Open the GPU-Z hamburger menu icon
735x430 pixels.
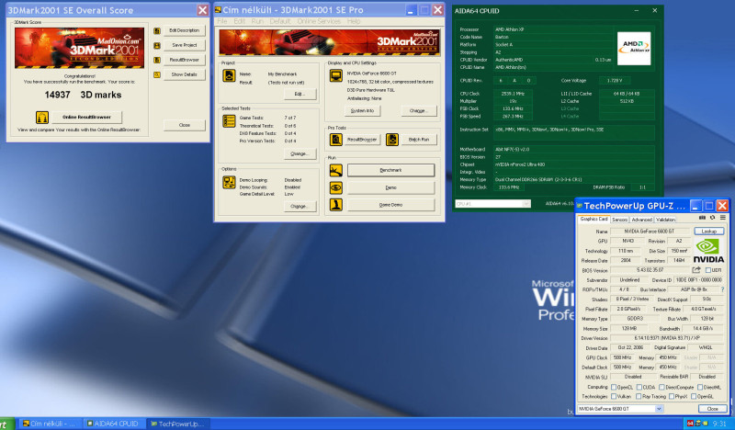tap(723, 218)
